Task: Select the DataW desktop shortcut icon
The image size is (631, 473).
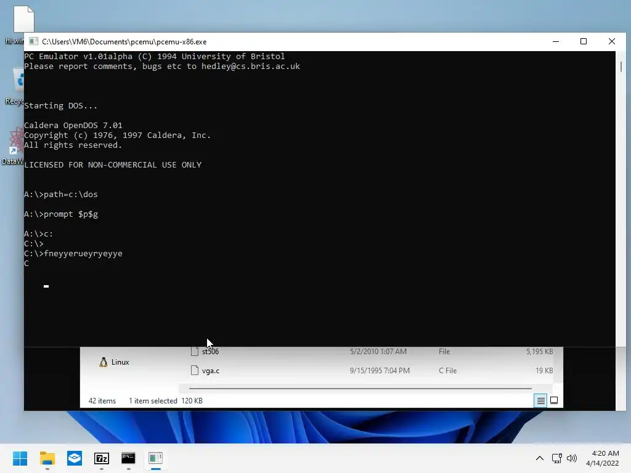Action: [17, 140]
